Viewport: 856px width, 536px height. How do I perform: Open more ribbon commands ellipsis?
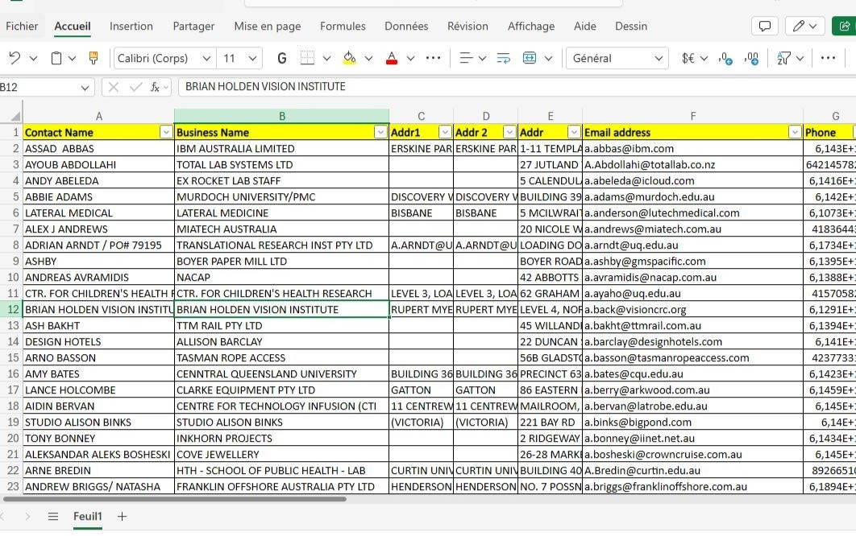[828, 58]
